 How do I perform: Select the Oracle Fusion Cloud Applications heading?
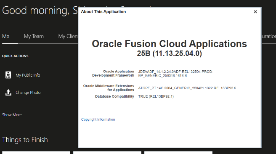(169, 44)
